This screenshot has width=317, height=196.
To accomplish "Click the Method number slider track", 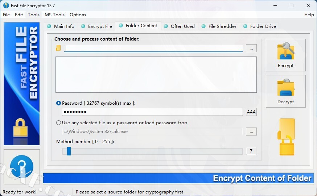I will click(152, 151).
